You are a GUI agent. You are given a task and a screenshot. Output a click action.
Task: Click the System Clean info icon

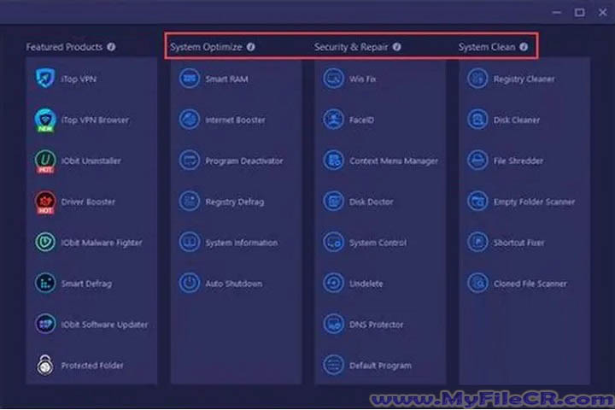[524, 47]
